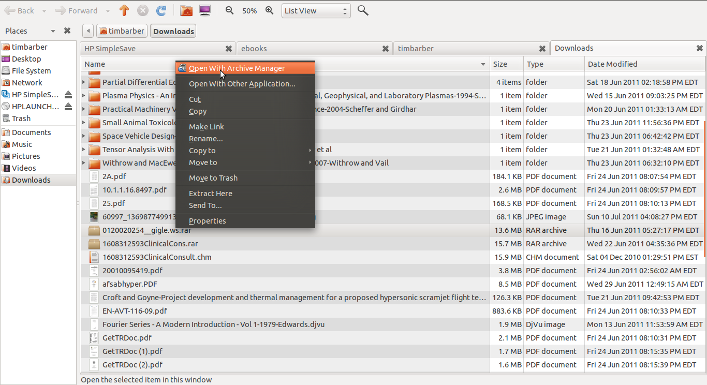Expand the Partial Differential folder
Screen dimensions: 707x385
[84, 82]
